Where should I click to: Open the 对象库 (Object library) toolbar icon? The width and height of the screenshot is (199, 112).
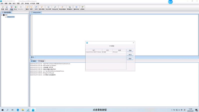point(82,8)
